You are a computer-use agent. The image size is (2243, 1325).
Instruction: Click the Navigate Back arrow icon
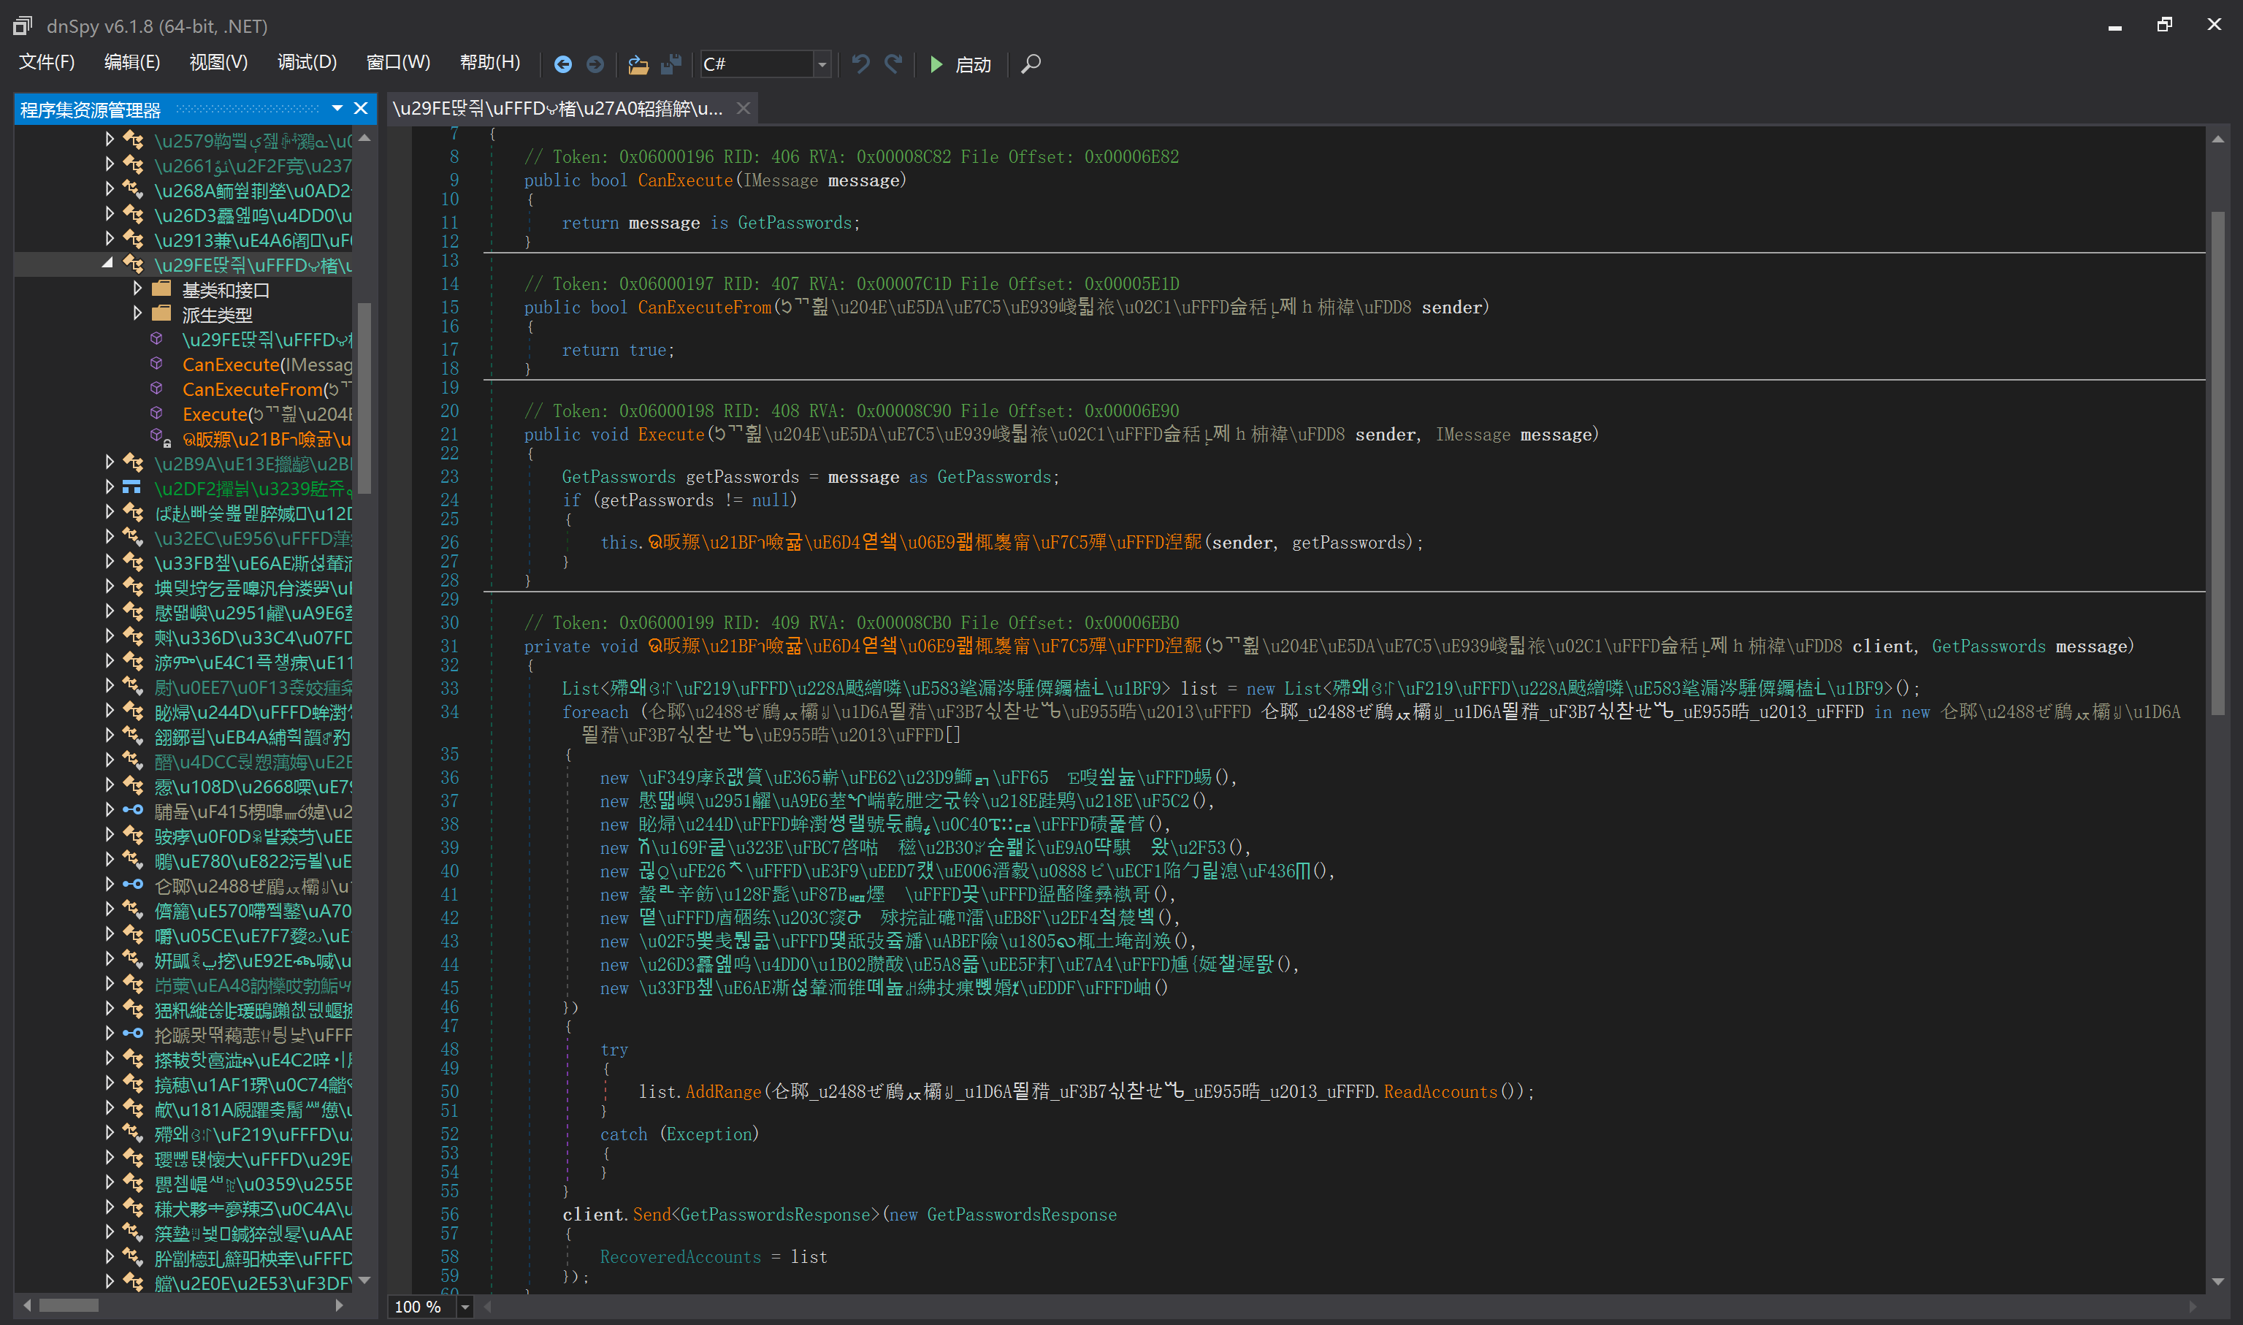tap(562, 64)
